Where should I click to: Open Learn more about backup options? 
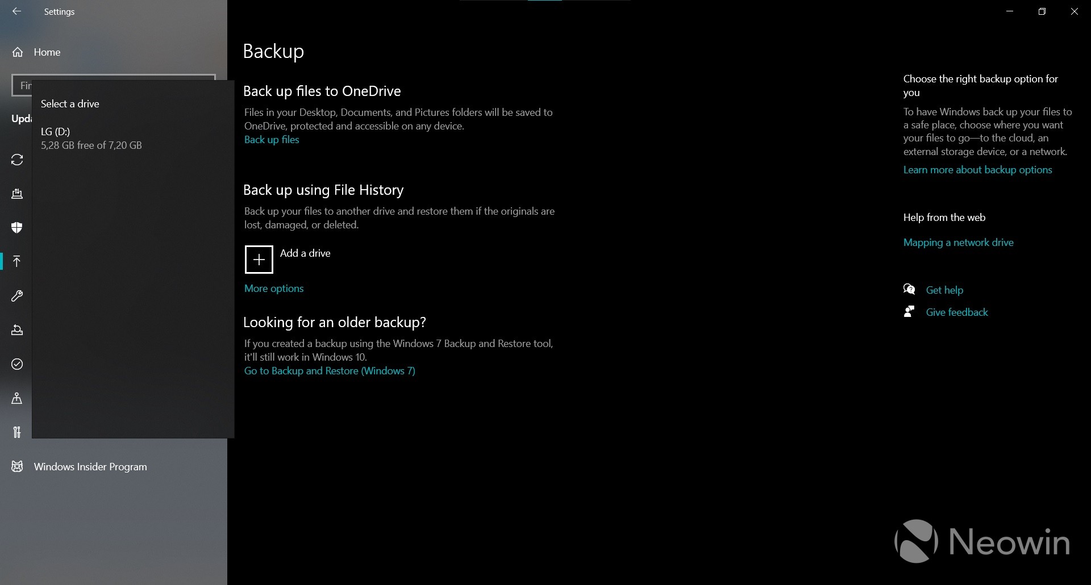(977, 170)
